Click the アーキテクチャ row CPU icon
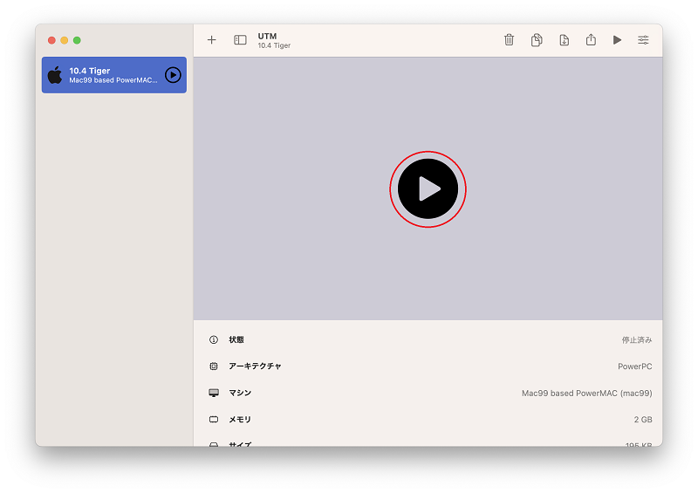The height and width of the screenshot is (493, 698). (214, 366)
